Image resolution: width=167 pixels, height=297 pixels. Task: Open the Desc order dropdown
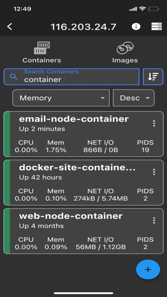pyautogui.click(x=133, y=98)
